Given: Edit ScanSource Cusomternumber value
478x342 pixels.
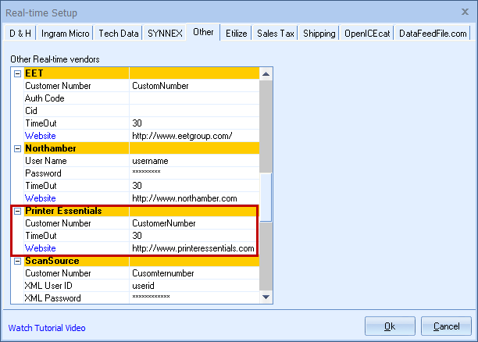Looking at the screenshot, I should tap(194, 273).
